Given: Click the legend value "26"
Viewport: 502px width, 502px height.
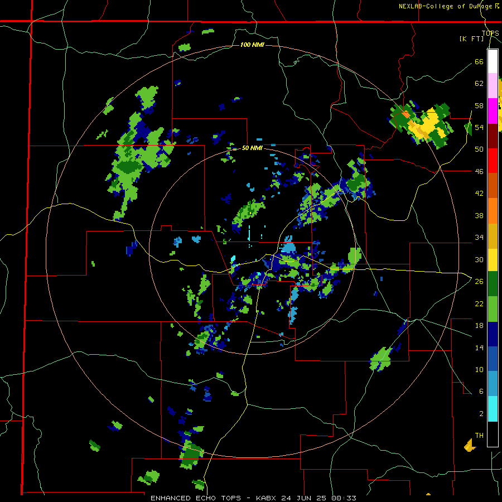Looking at the screenshot, I should (x=479, y=282).
